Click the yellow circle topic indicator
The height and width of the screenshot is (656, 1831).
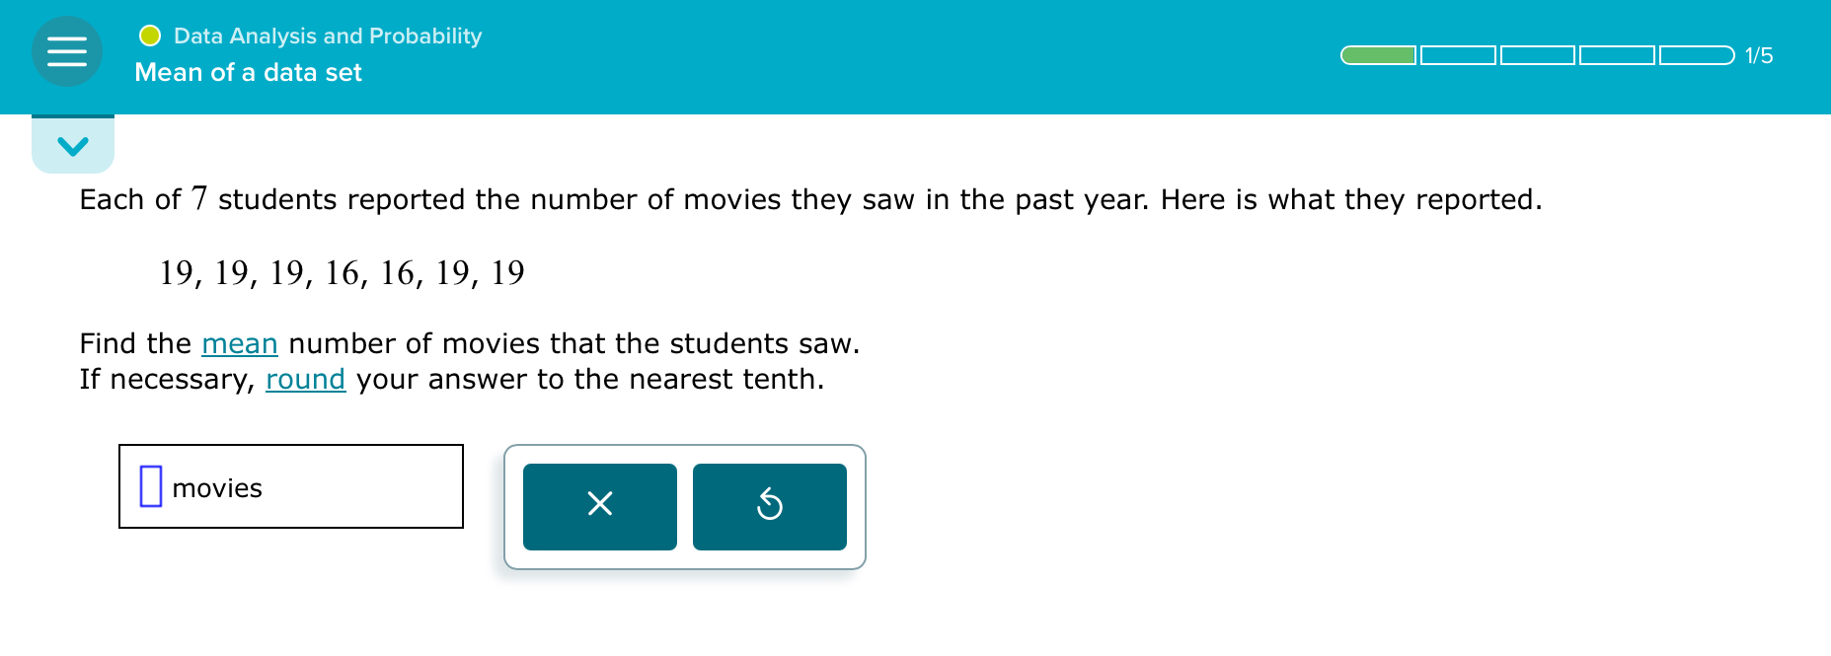click(150, 36)
